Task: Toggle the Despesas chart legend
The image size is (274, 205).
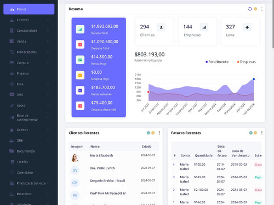Action: (247, 62)
